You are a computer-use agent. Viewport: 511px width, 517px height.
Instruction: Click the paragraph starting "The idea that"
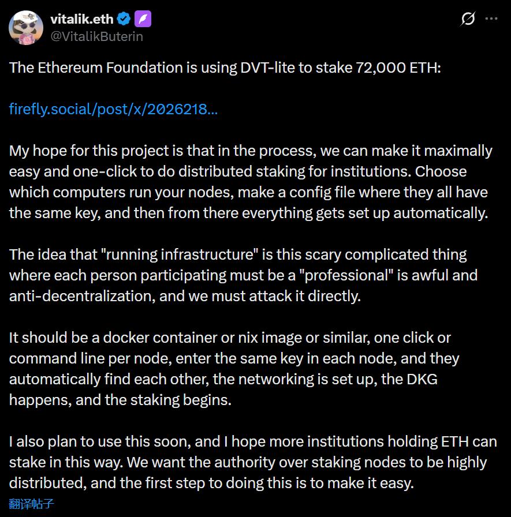coord(243,275)
